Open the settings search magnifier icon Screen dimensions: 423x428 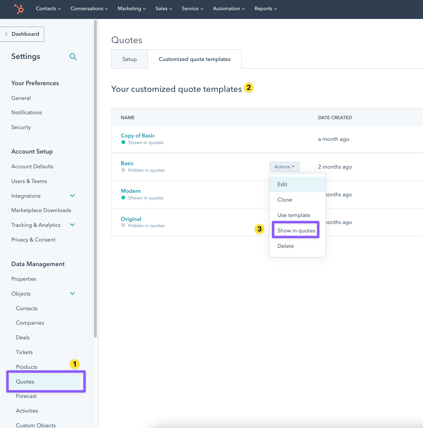click(73, 57)
